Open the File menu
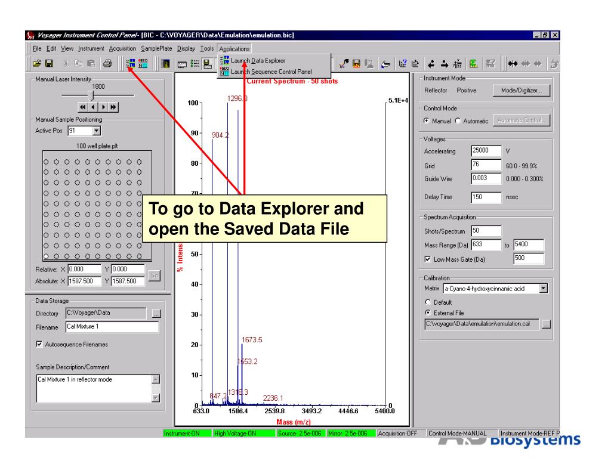This screenshot has width=611, height=458. 37,49
